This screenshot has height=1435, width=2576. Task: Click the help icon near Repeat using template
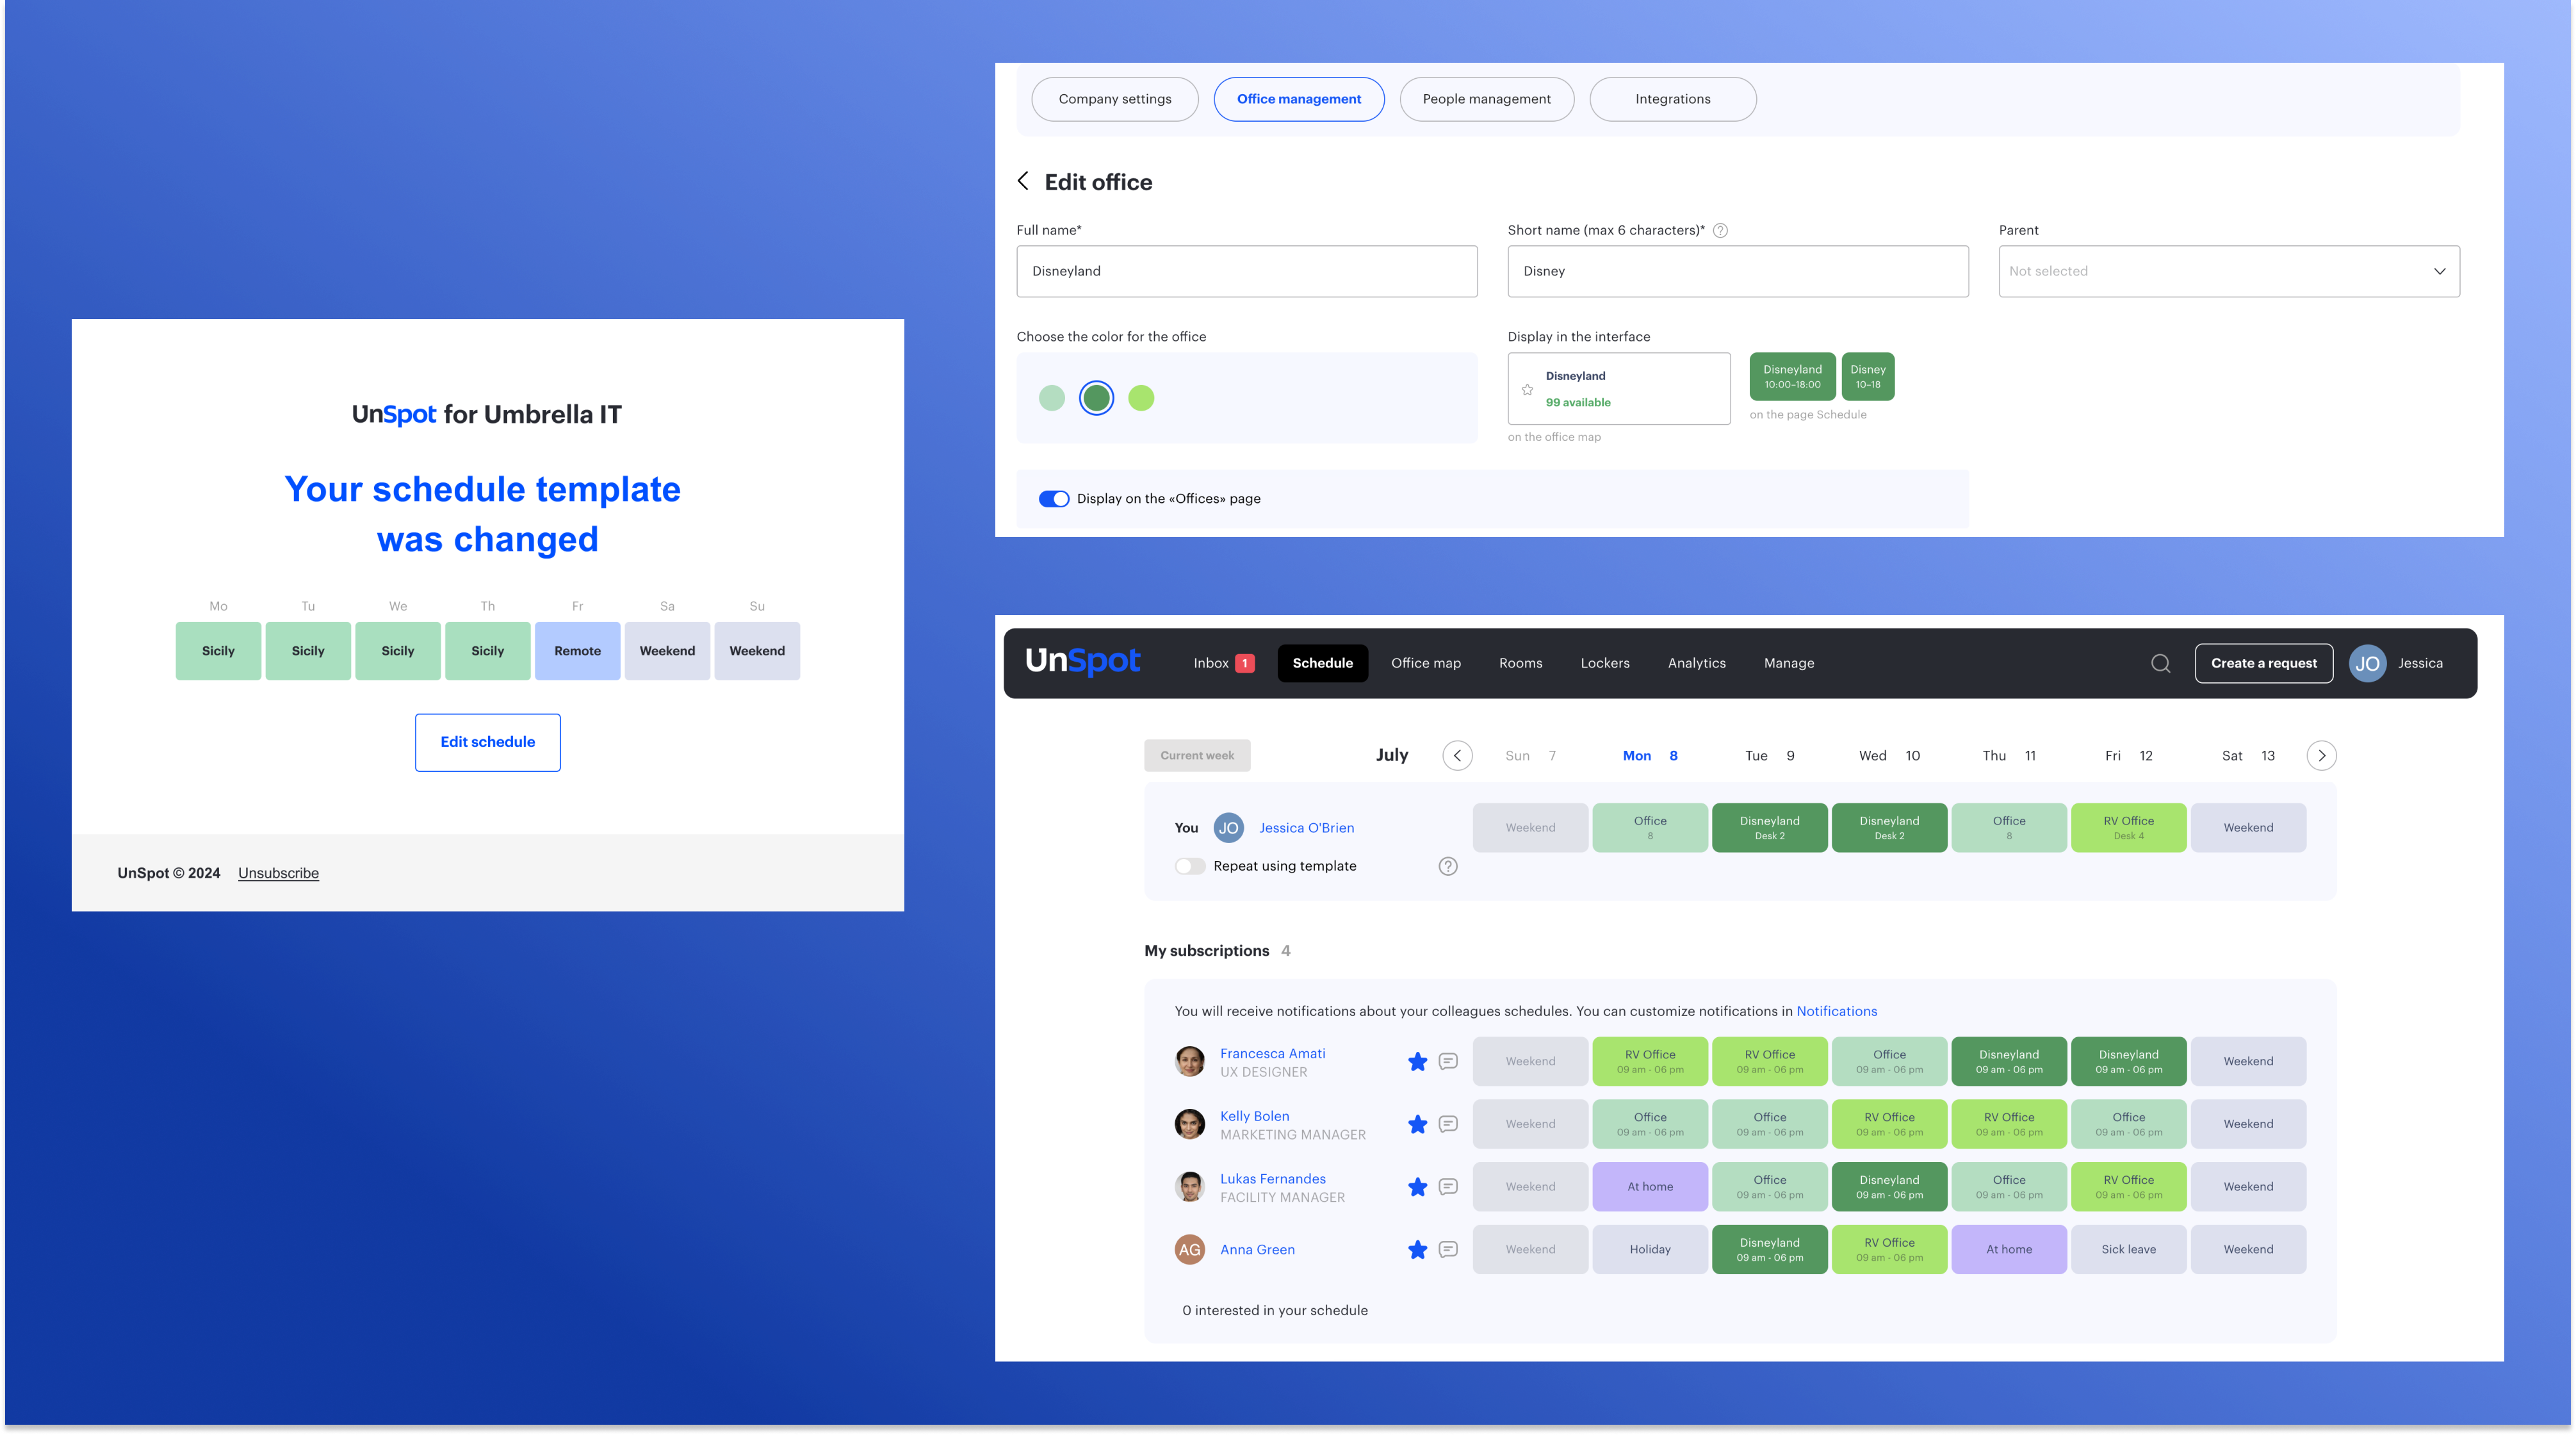click(x=1447, y=866)
